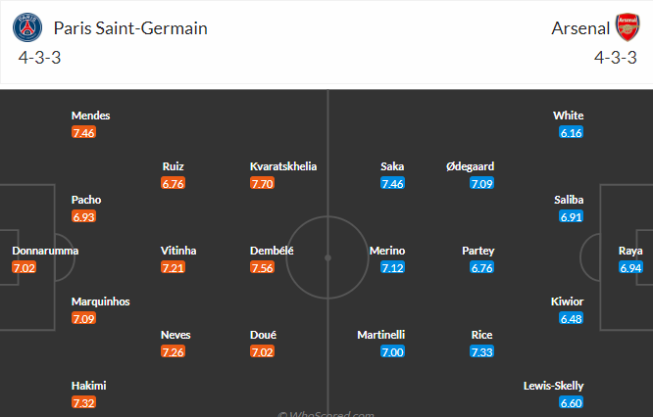Open the Arsenal team name link

click(580, 28)
